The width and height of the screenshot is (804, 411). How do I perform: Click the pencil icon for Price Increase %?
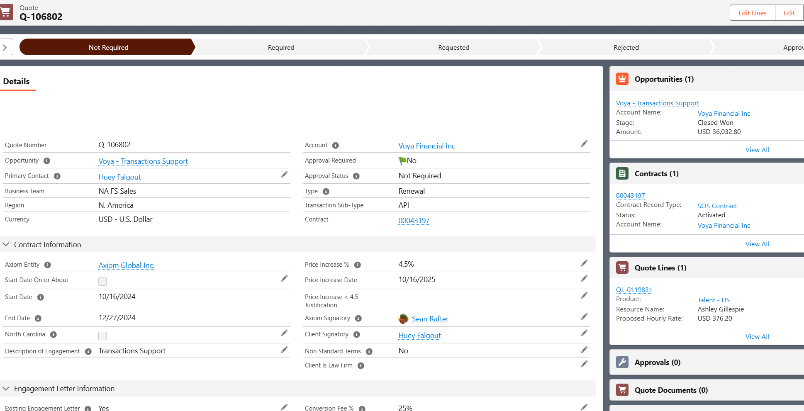tap(584, 263)
